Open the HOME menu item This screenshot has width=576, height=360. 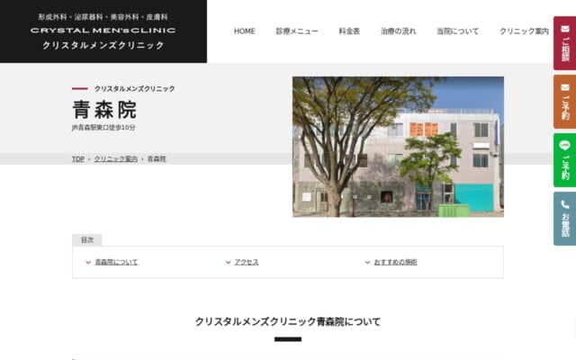coord(245,31)
